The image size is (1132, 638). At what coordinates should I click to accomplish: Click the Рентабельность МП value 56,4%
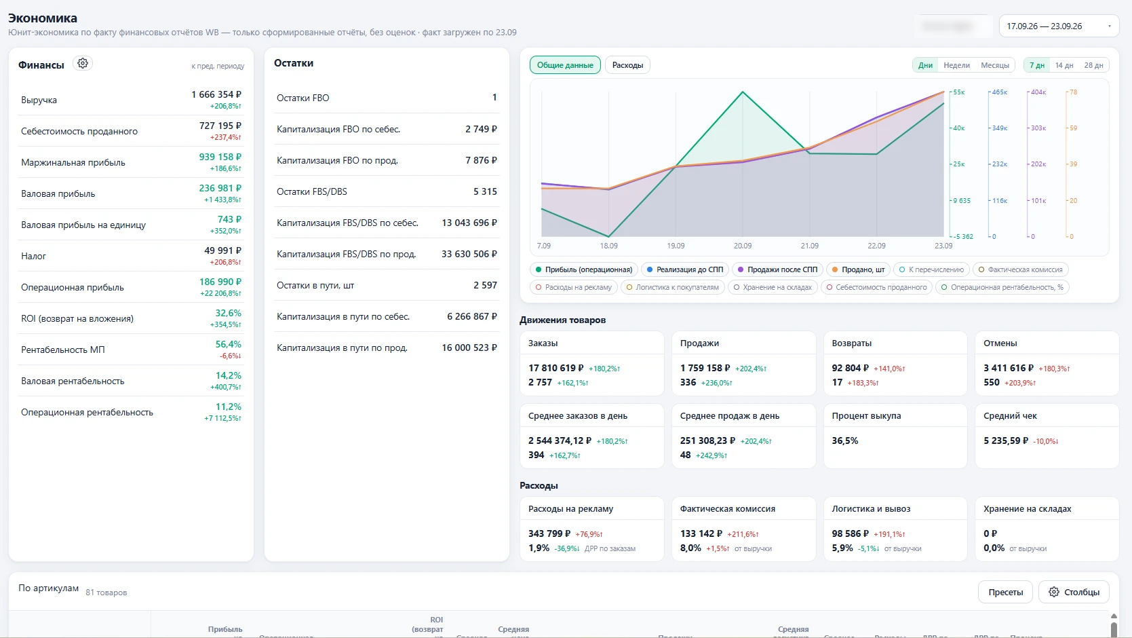229,344
